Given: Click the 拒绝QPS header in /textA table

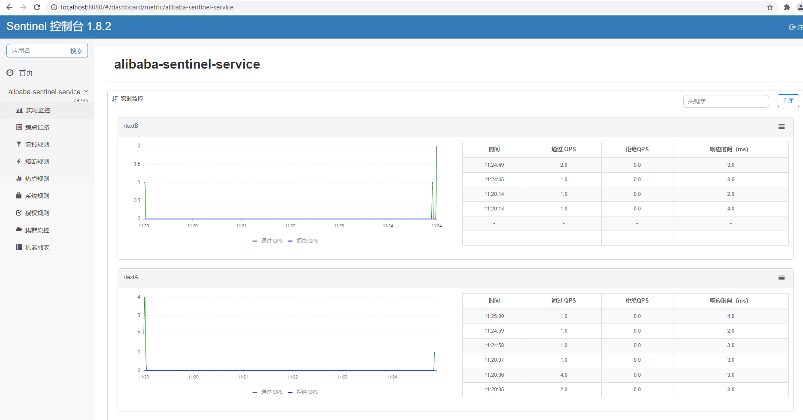Looking at the screenshot, I should 637,300.
